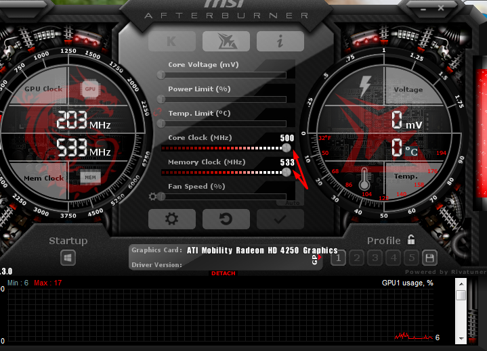Toggle the fan speed Auto button
The height and width of the screenshot is (351, 487).
(292, 202)
